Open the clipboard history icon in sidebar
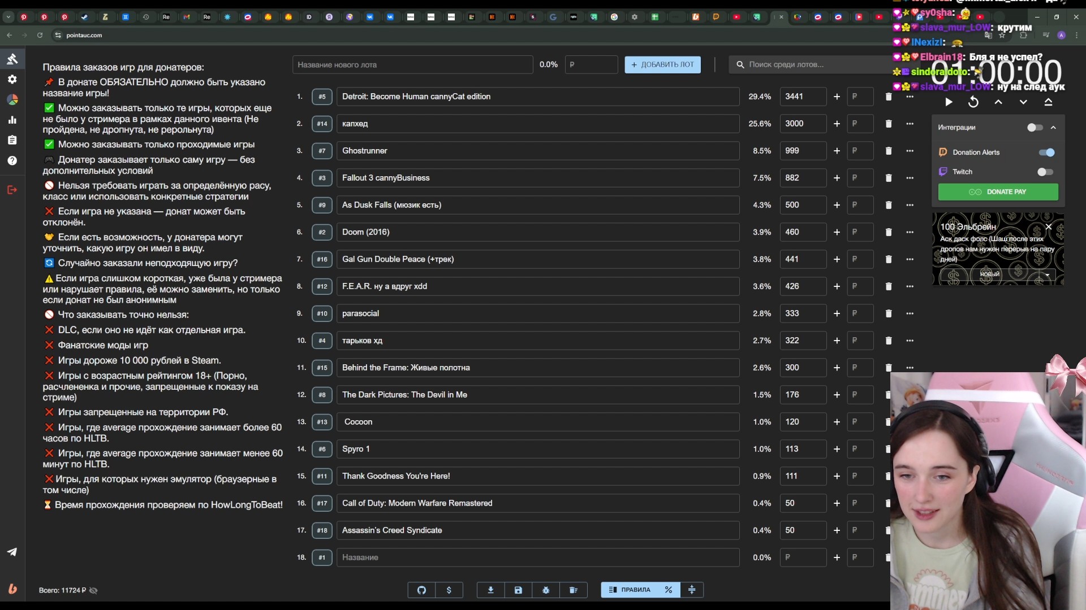This screenshot has height=610, width=1086. pyautogui.click(x=12, y=140)
